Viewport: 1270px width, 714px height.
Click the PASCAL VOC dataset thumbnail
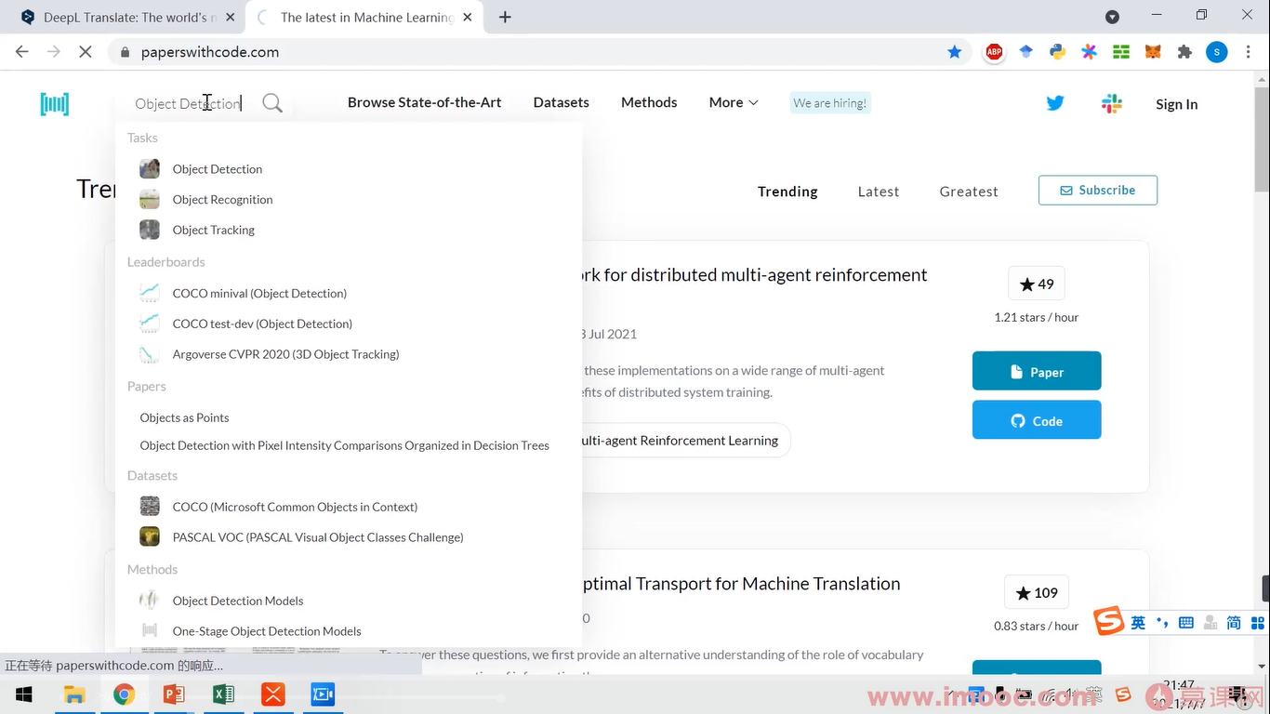(x=150, y=537)
